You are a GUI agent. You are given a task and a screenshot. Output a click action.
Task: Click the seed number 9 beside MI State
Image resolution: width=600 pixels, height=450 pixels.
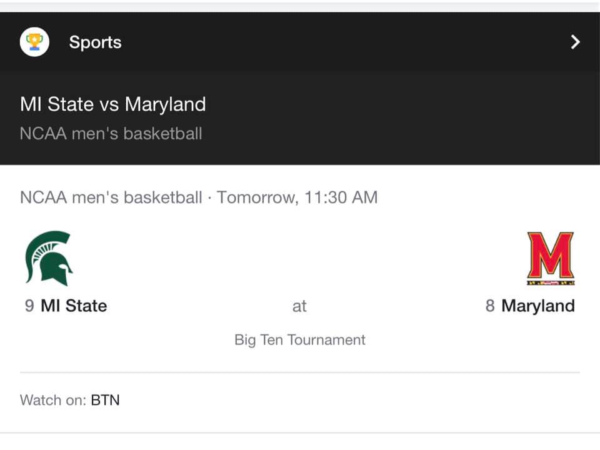(29, 306)
